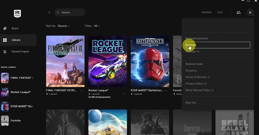Click the magnifier icon in search box

click(x=58, y=12)
